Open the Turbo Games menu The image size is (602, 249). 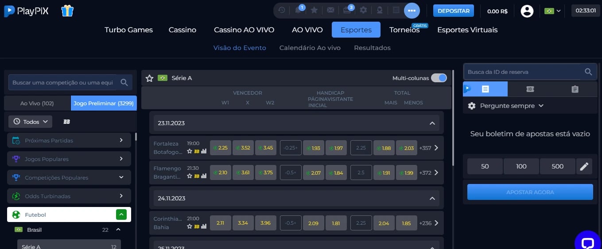128,30
